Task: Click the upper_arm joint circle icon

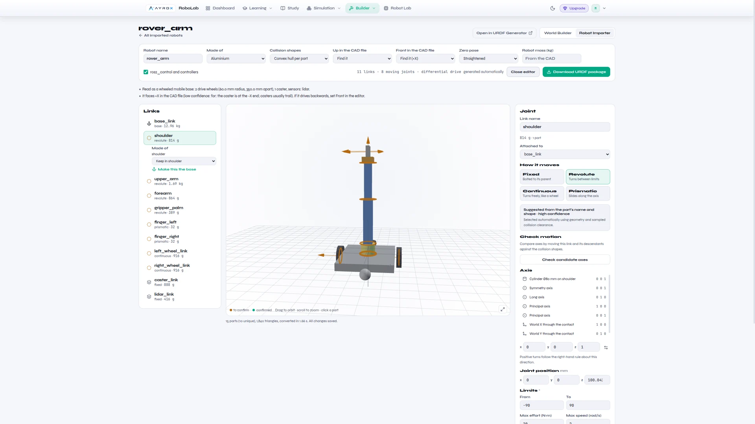Action: pos(149,181)
